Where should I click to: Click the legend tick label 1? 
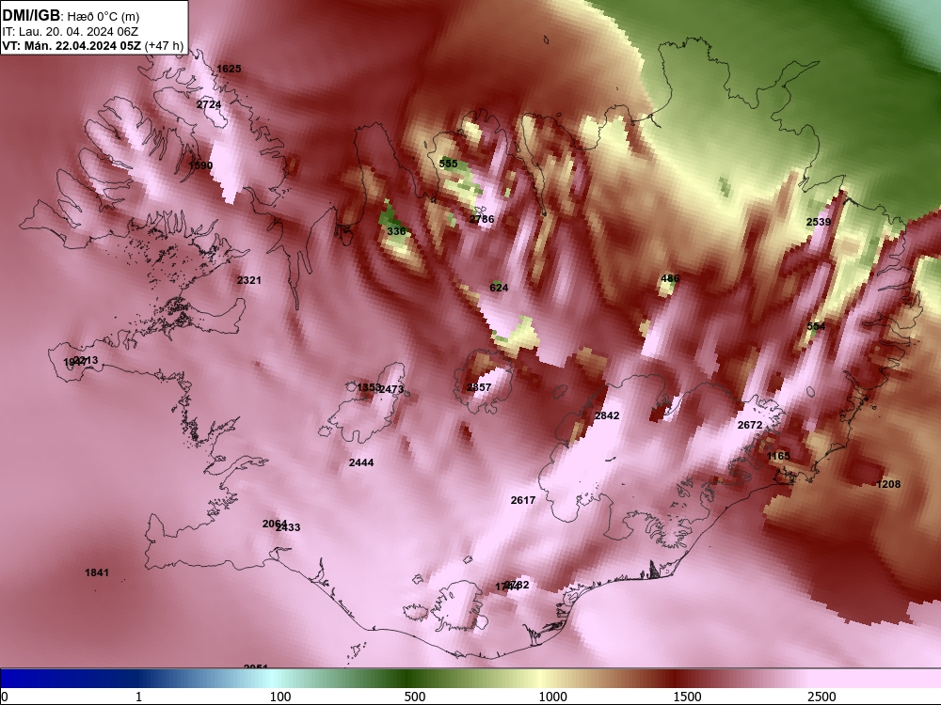pos(138,697)
